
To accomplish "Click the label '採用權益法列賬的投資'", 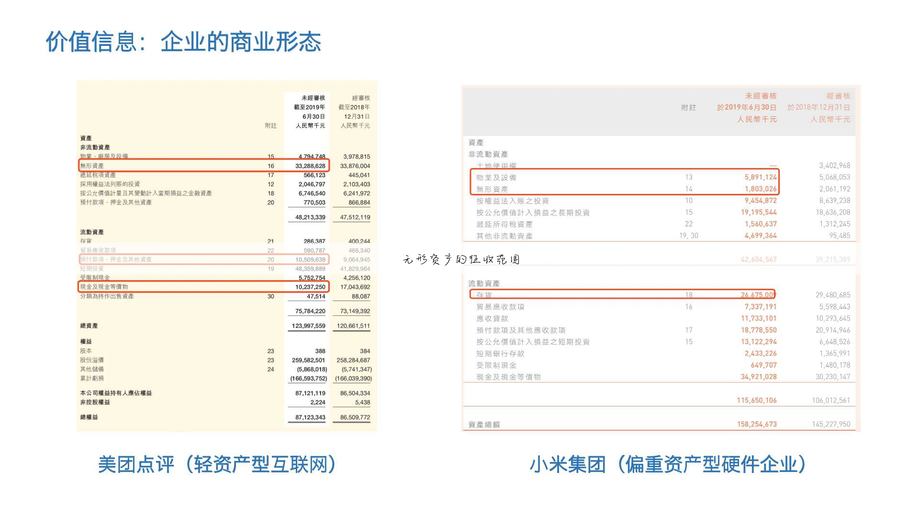I will pyautogui.click(x=110, y=184).
